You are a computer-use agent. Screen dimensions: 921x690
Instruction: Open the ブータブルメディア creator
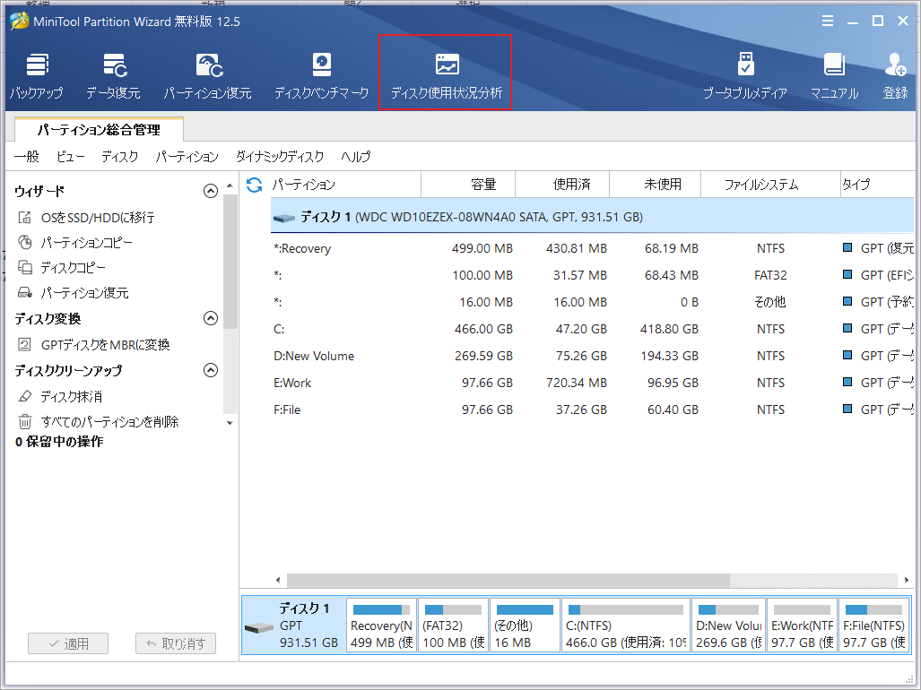[745, 72]
